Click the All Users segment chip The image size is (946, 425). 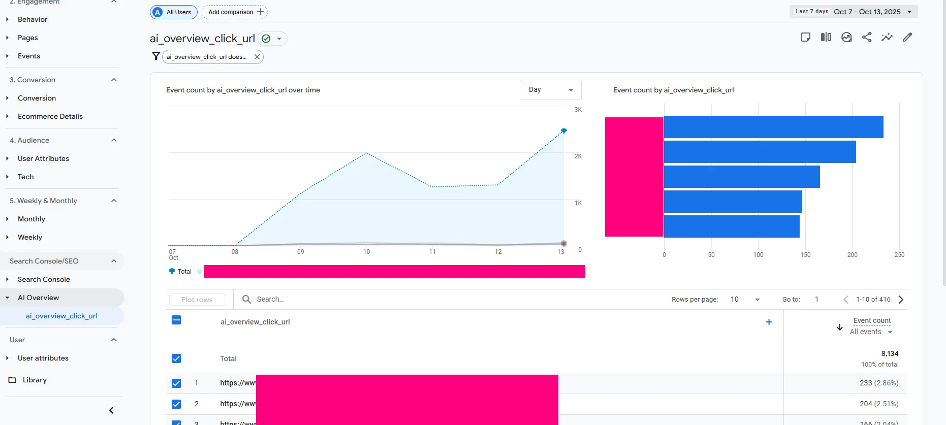tap(174, 12)
